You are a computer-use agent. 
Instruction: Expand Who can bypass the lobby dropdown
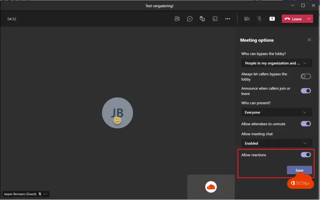pos(277,63)
